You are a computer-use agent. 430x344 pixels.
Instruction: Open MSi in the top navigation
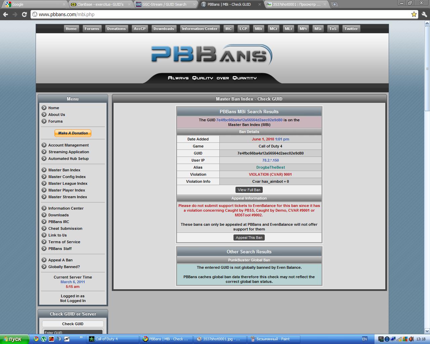point(318,29)
